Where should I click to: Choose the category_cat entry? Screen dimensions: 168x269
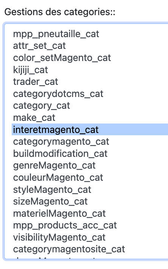(90, 106)
